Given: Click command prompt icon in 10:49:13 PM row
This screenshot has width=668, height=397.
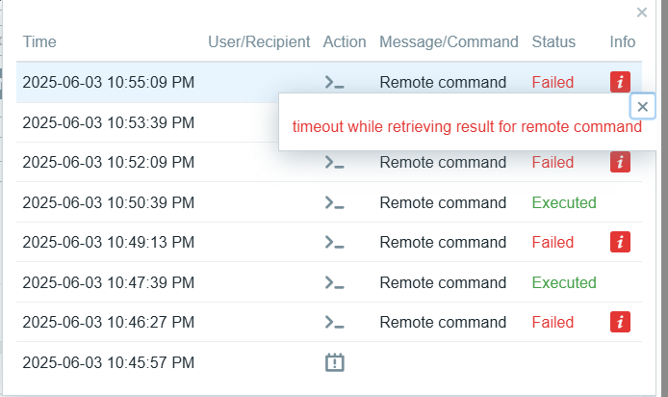Looking at the screenshot, I should point(334,242).
